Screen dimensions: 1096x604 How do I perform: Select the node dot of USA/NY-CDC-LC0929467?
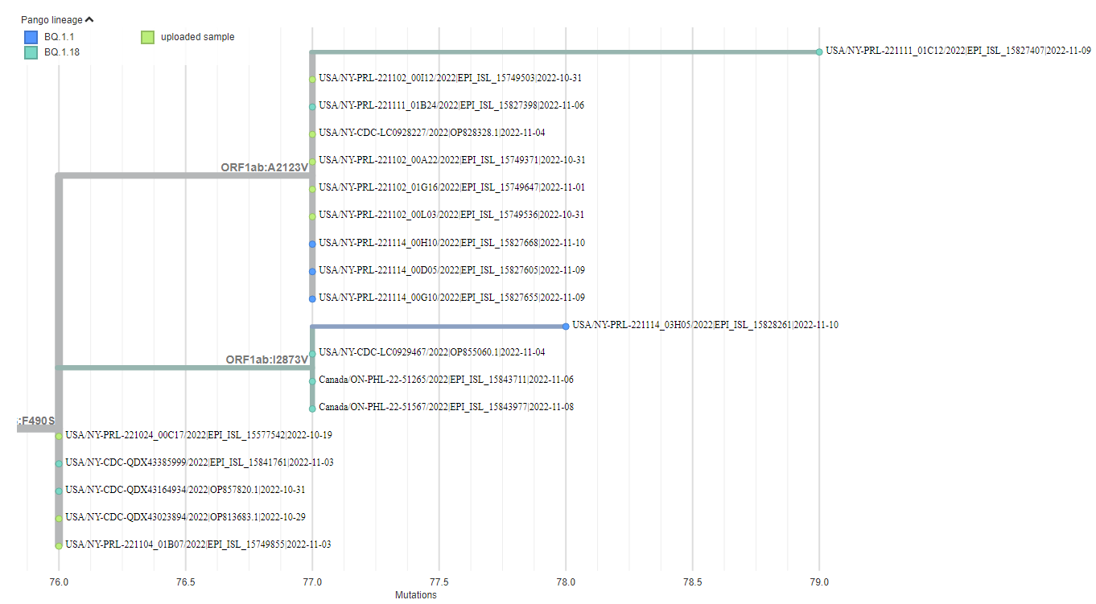(311, 351)
